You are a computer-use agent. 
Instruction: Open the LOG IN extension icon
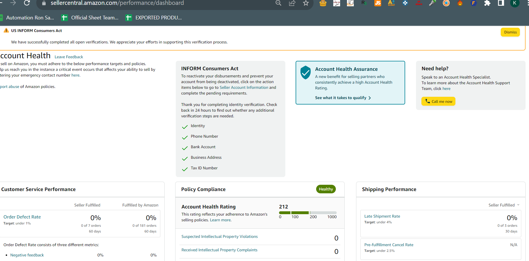point(337,3)
